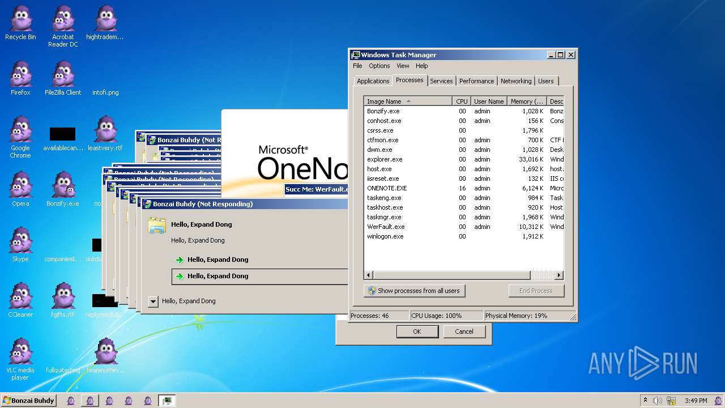
Task: Click the Cancel button below Task Manager
Action: (464, 331)
